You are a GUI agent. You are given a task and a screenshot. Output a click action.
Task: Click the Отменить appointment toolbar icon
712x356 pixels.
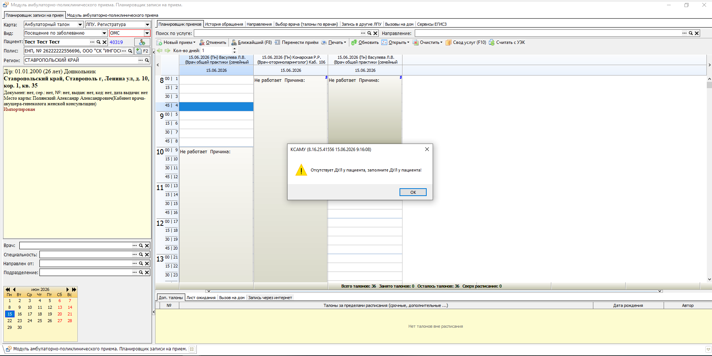pyautogui.click(x=202, y=42)
